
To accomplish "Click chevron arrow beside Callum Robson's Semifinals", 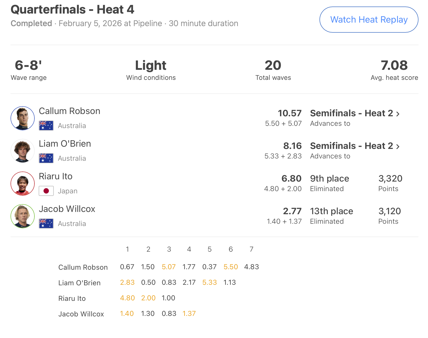I will coord(398,114).
